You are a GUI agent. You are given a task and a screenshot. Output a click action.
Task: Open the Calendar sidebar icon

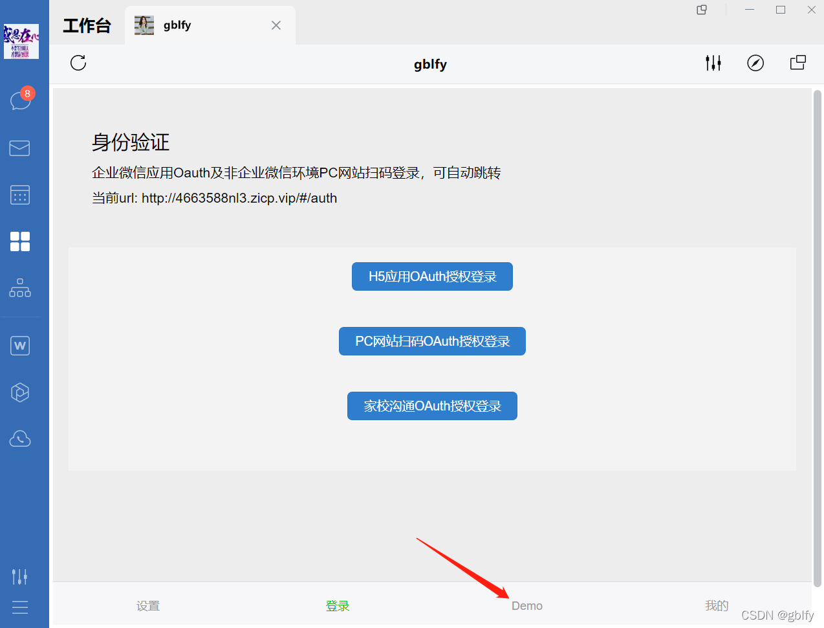(19, 195)
